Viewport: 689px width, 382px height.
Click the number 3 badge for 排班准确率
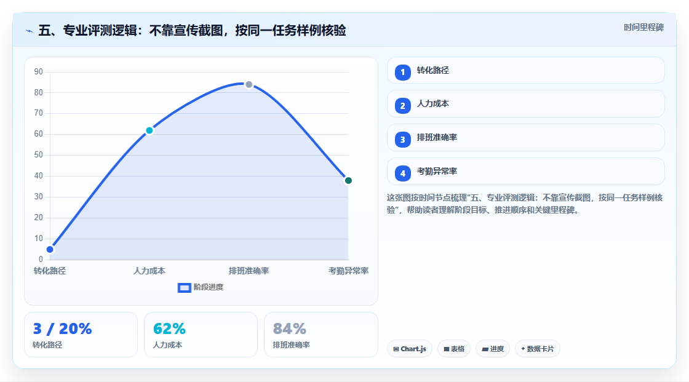[x=402, y=140]
